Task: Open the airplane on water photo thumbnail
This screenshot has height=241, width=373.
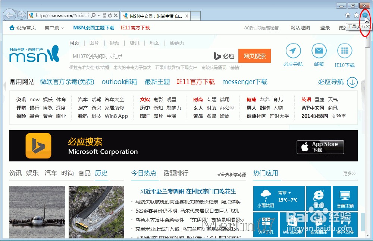Action: click(37, 212)
